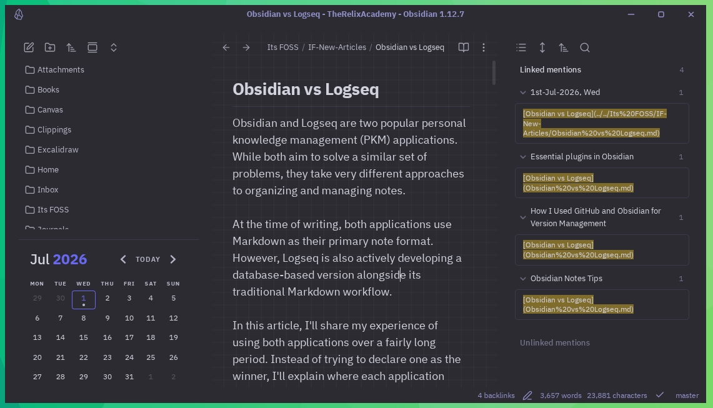Open note more options menu

(x=484, y=47)
